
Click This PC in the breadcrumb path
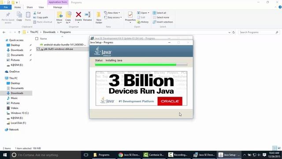coord(34,32)
